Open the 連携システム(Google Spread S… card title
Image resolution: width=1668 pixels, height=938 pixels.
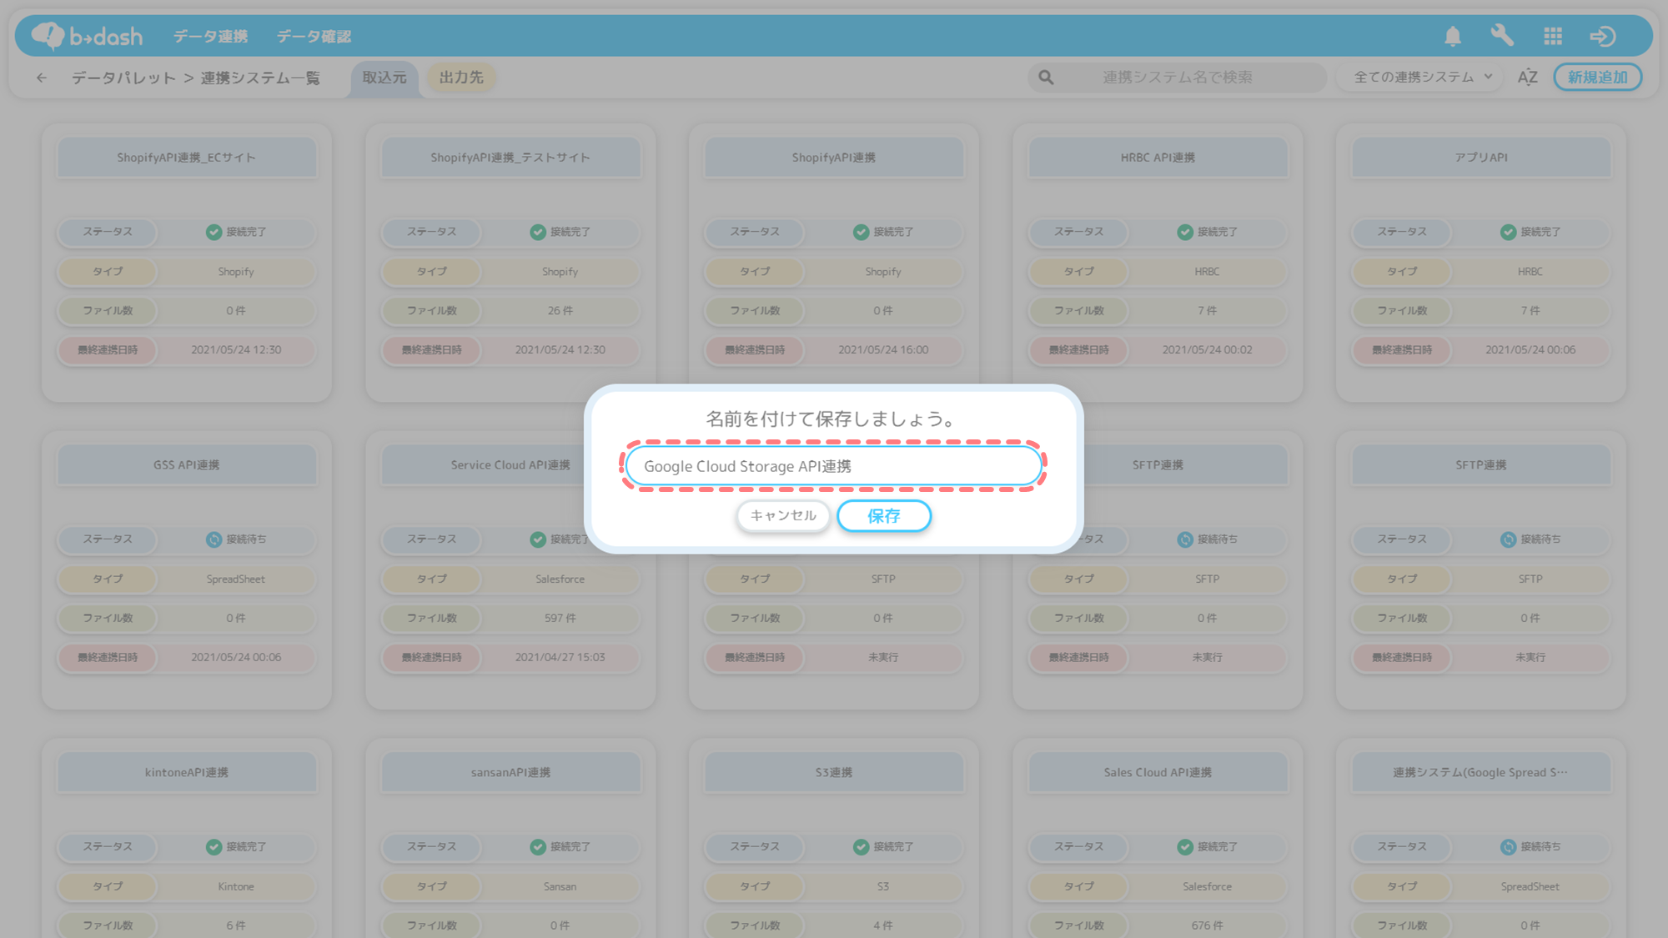[1481, 773]
